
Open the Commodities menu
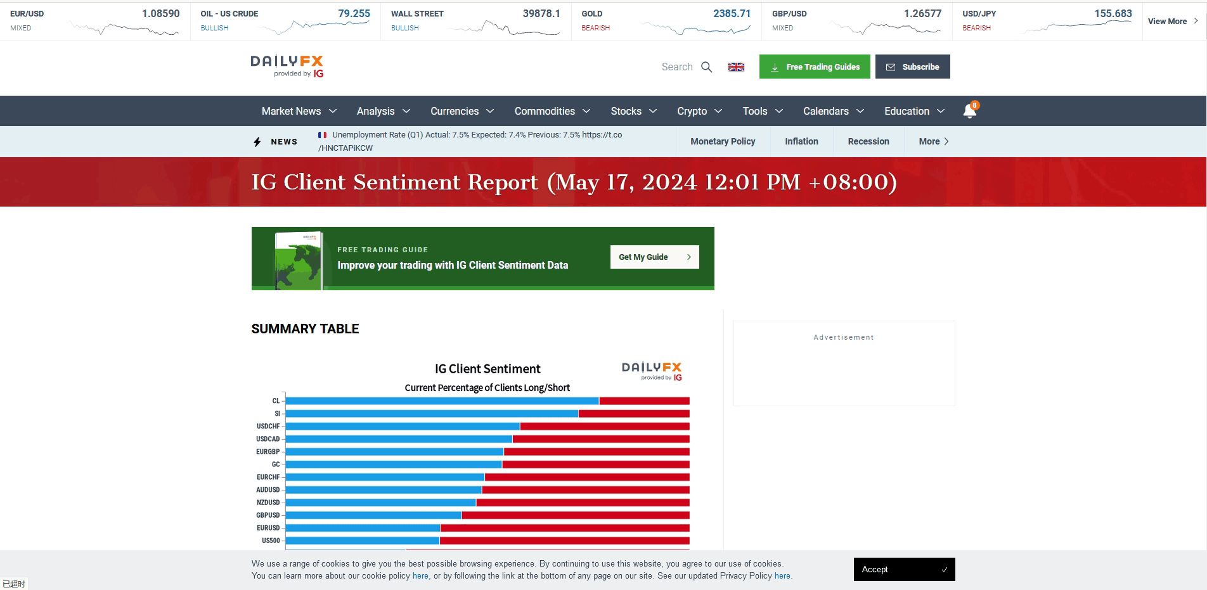545,111
